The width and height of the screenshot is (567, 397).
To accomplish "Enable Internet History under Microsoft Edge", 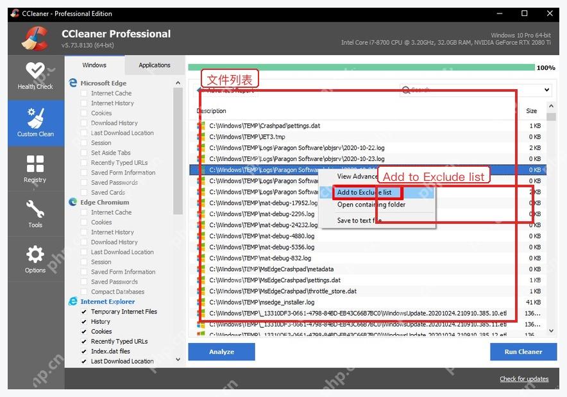I will (84, 103).
